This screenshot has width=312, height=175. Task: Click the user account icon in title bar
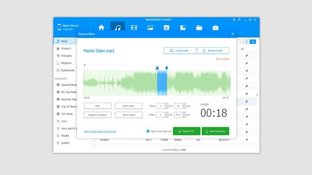click(x=234, y=19)
